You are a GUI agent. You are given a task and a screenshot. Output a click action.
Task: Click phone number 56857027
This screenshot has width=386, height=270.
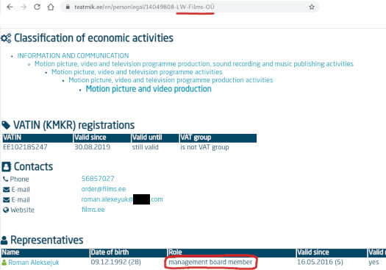(98, 179)
